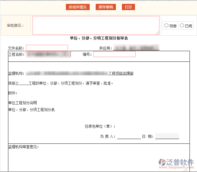Click the 文件名称 input box

click(x=47, y=48)
